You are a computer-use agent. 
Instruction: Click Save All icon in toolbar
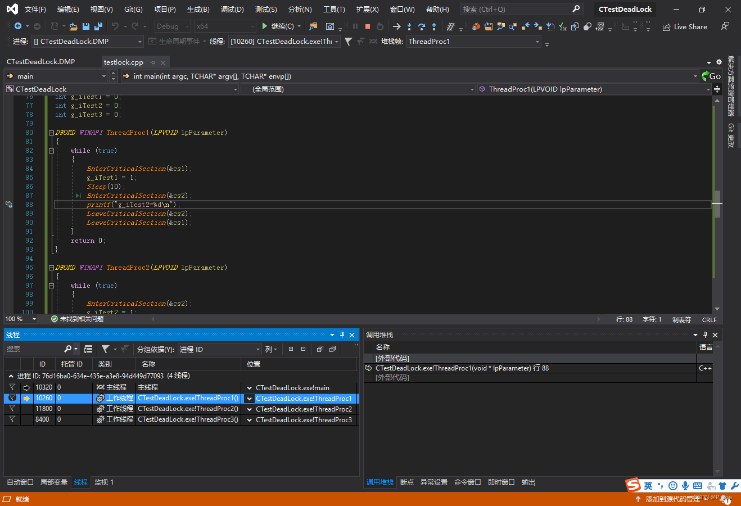point(98,26)
